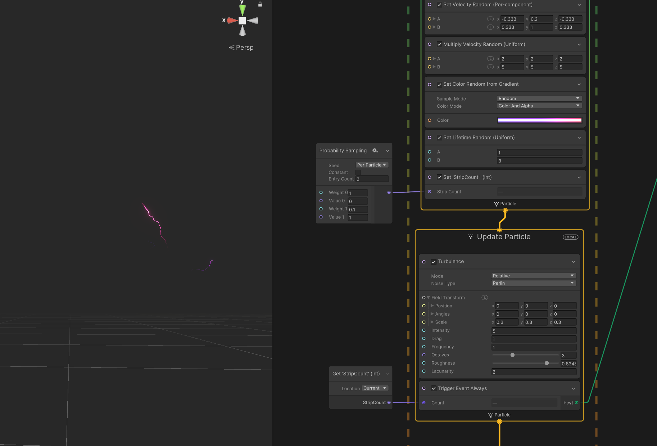The image size is (657, 446).
Task: Click the green evt output port
Action: (x=577, y=403)
